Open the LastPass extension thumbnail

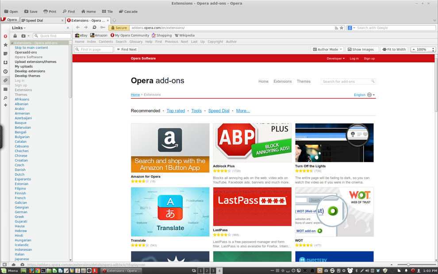click(x=252, y=207)
